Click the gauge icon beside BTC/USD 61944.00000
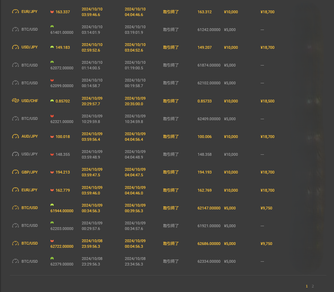The width and height of the screenshot is (334, 292). coord(15,208)
